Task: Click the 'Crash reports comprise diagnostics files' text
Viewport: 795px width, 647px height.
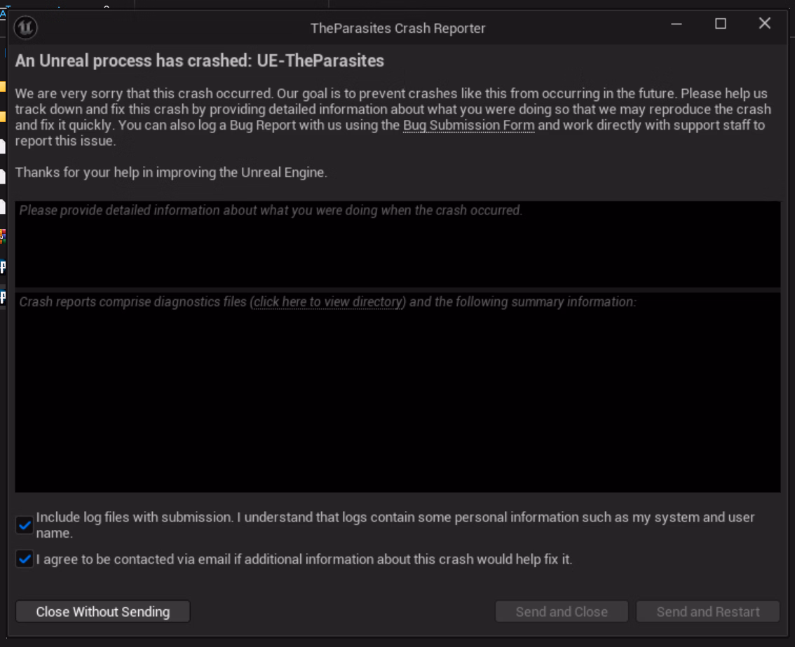Action: pyautogui.click(x=133, y=302)
